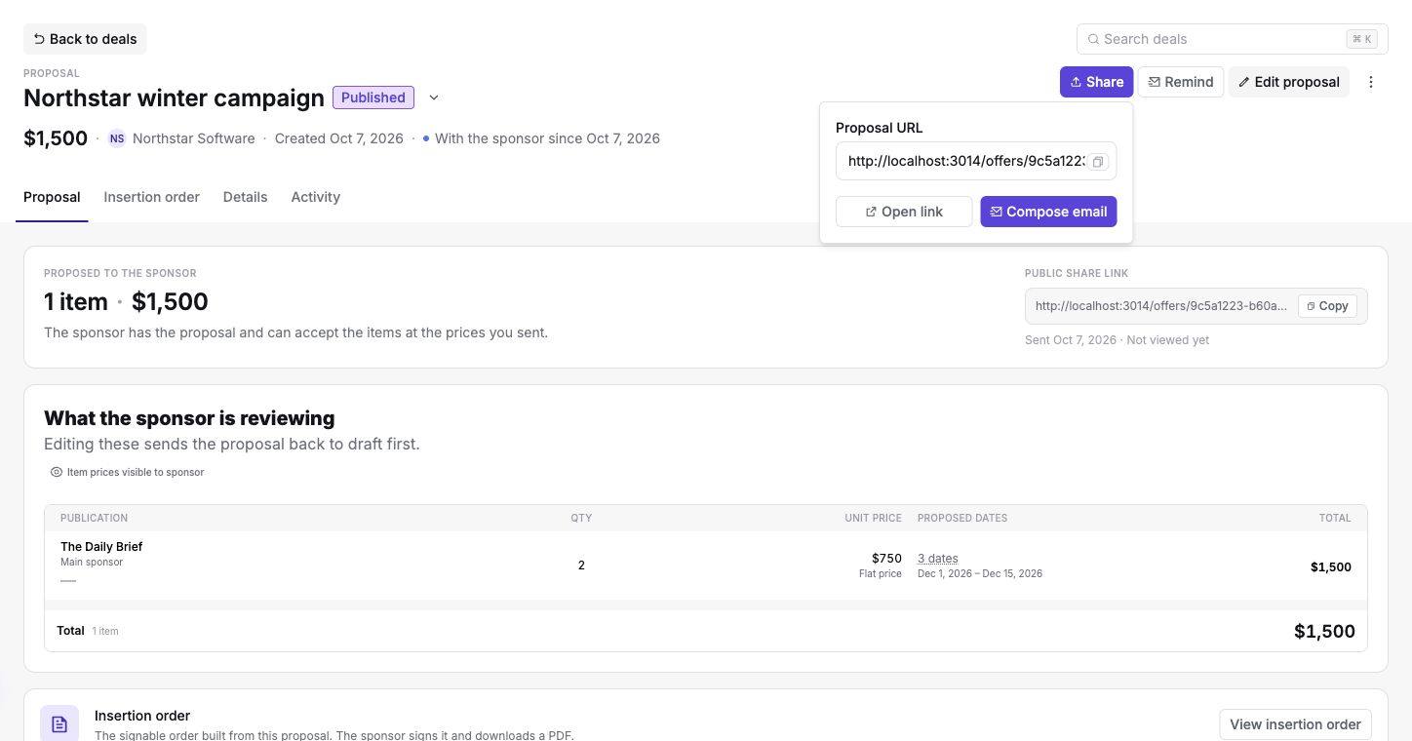The width and height of the screenshot is (1412, 741).
Task: Click the 'Created Oct 7, 2026' text
Action: pyautogui.click(x=339, y=138)
